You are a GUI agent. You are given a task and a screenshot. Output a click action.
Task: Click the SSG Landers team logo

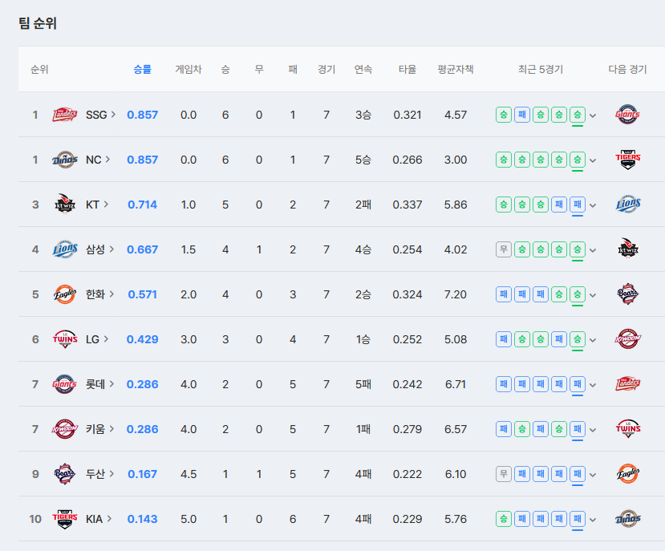[x=64, y=115]
